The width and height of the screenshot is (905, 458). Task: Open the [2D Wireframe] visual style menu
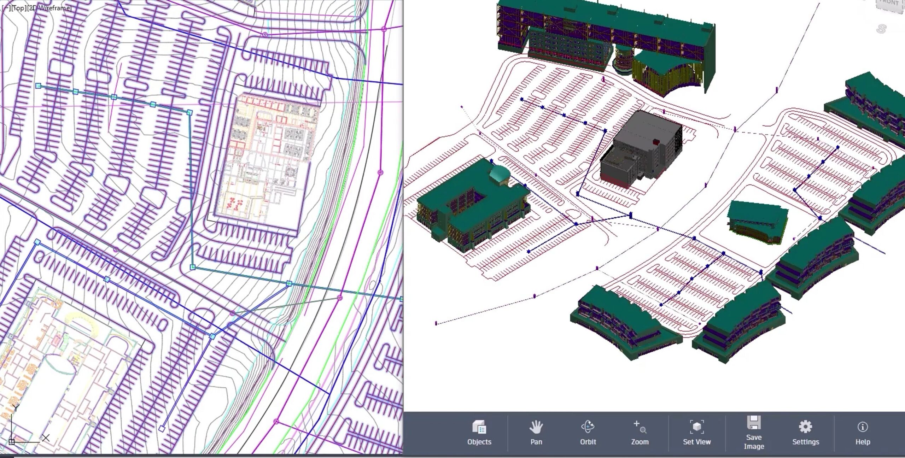(x=50, y=8)
